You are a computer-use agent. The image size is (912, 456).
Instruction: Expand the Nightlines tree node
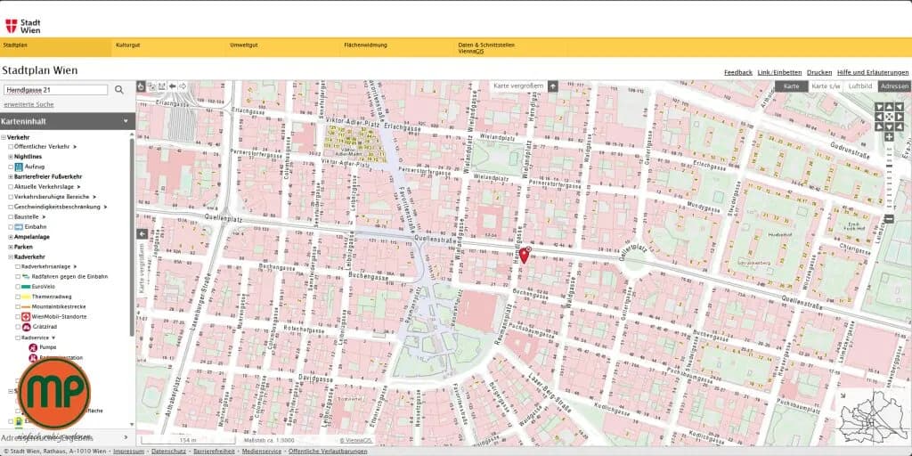click(x=11, y=157)
